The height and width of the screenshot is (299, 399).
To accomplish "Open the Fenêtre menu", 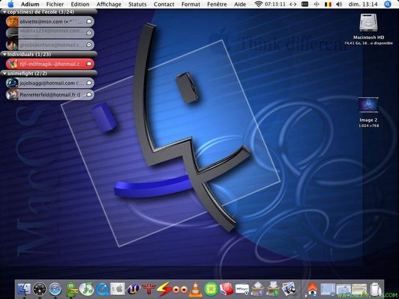I will [x=217, y=4].
